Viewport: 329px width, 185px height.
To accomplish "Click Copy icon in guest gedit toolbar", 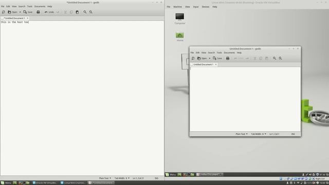I will coord(261,58).
